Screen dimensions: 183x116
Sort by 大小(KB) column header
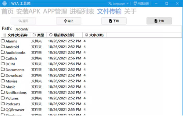point(95,35)
